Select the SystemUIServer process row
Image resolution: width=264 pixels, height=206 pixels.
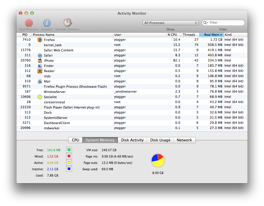click(132, 118)
